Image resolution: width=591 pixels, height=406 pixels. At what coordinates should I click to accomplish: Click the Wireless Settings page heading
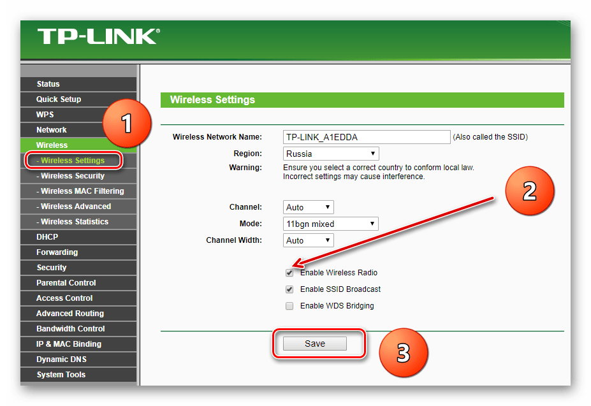[x=212, y=100]
